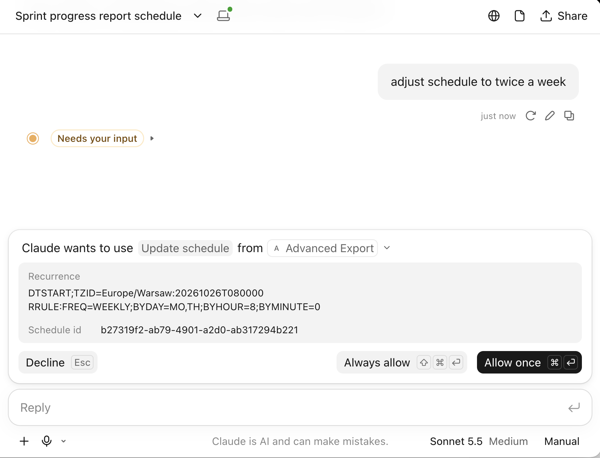Open the Sonnet 5.5 model selector
The height and width of the screenshot is (458, 600).
456,441
